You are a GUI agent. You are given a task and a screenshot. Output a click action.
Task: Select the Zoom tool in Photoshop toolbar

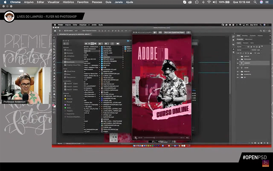54,97
